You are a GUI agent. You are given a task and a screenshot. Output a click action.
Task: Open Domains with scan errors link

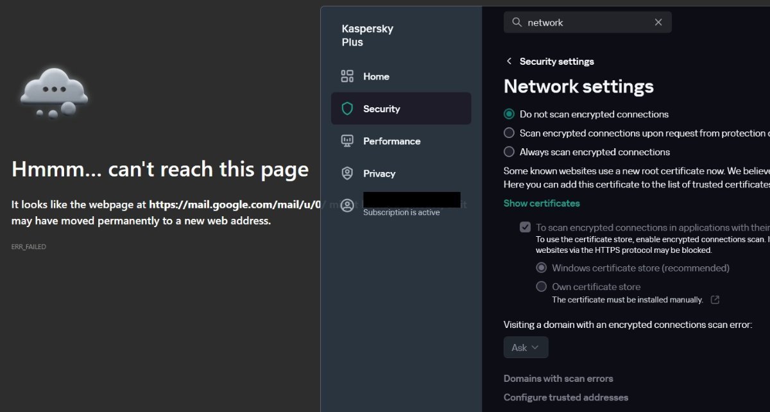tap(558, 379)
